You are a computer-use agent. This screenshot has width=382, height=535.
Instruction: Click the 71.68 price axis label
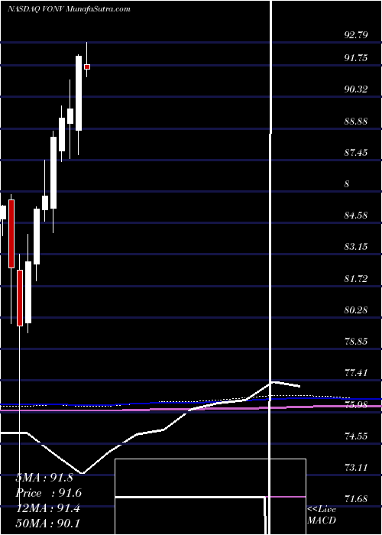tap(356, 499)
